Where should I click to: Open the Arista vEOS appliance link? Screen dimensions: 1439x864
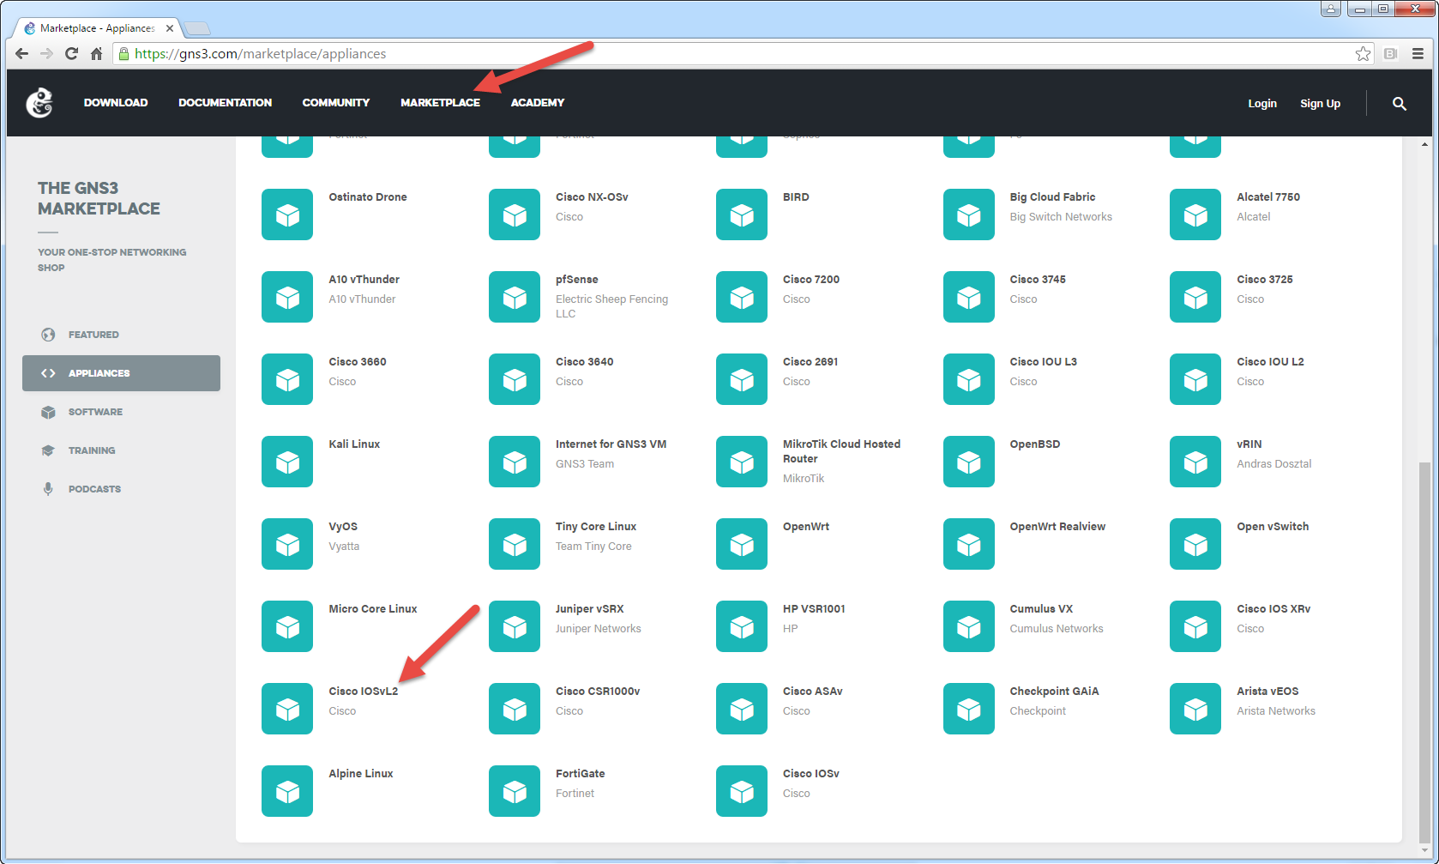click(x=1267, y=692)
